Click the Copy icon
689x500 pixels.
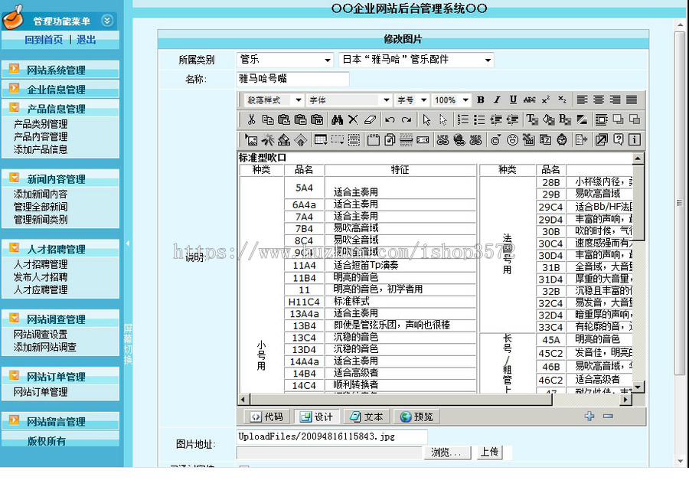click(268, 119)
